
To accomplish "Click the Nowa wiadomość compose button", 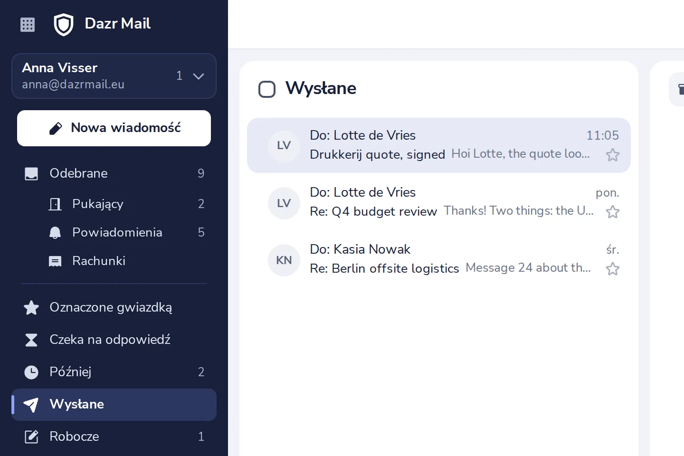I will (x=114, y=128).
